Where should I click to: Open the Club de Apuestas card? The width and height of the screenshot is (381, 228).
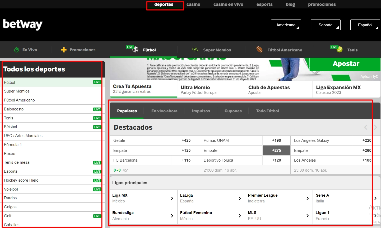pyautogui.click(x=279, y=89)
